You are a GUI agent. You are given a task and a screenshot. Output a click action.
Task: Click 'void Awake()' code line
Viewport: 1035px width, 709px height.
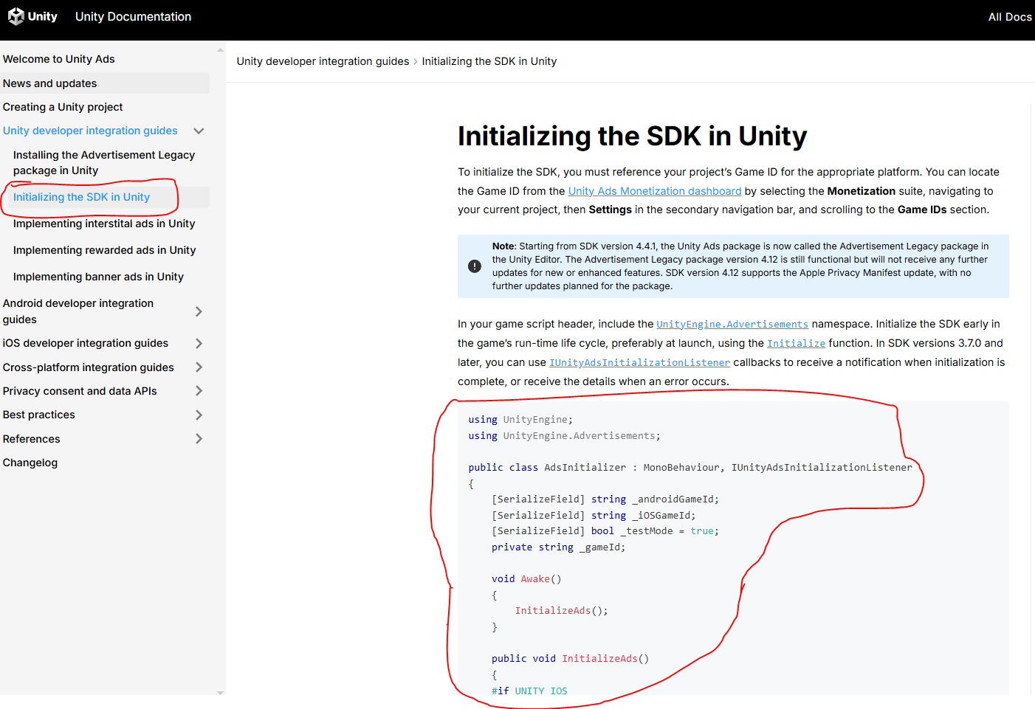(x=526, y=579)
